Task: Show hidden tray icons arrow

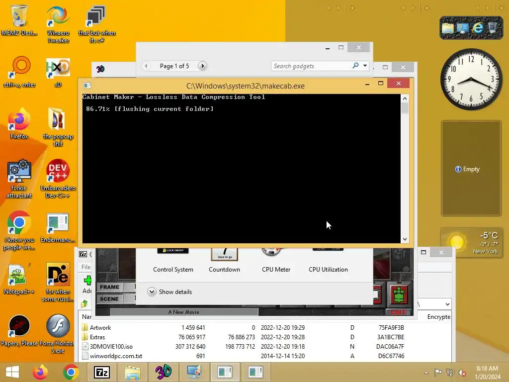Action: pyautogui.click(x=426, y=373)
